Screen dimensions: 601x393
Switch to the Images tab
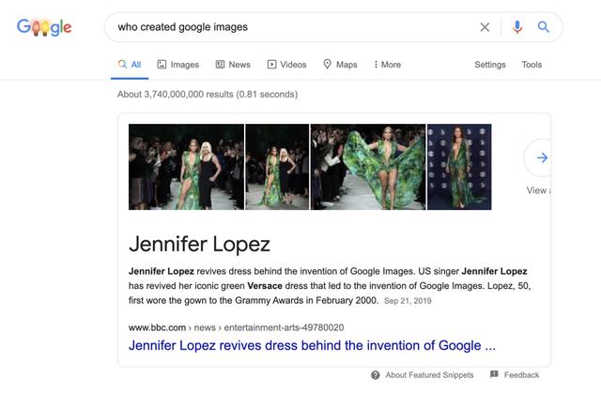178,65
